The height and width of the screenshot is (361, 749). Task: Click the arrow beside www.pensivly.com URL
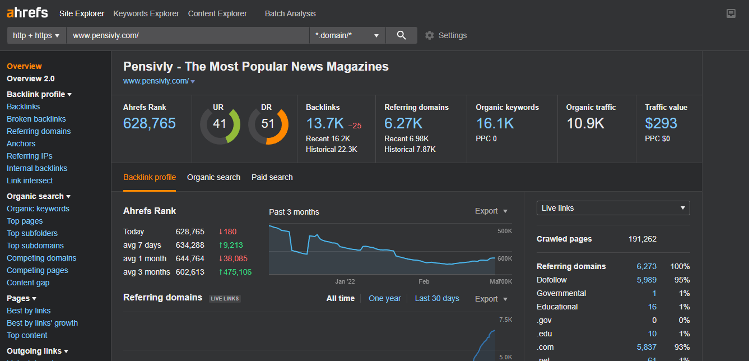(x=193, y=82)
